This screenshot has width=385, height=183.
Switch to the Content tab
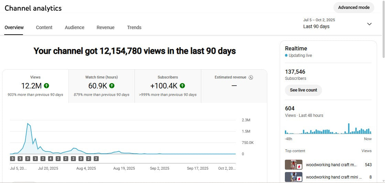click(44, 27)
